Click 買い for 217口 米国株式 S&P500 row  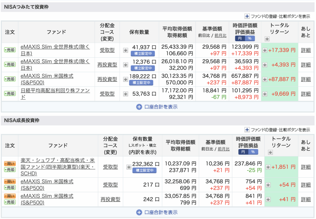[10, 182]
